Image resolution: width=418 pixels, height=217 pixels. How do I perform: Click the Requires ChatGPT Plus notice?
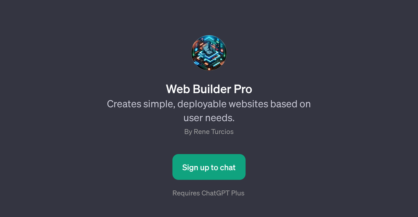click(x=209, y=193)
